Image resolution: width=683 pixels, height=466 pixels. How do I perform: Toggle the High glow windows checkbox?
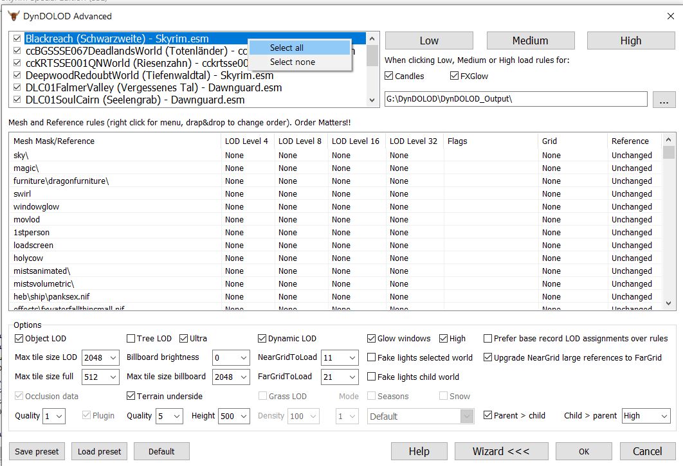coord(443,338)
